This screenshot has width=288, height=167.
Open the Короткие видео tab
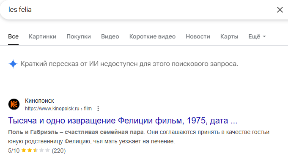click(152, 36)
